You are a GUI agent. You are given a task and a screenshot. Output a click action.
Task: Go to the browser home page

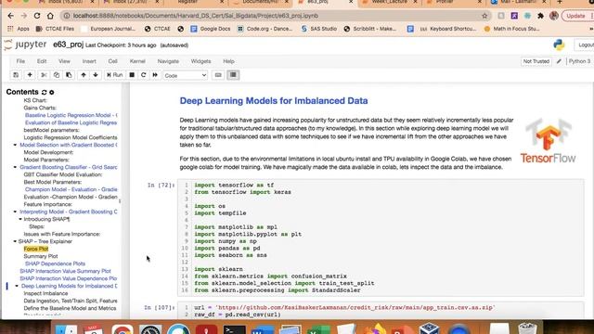coord(50,16)
